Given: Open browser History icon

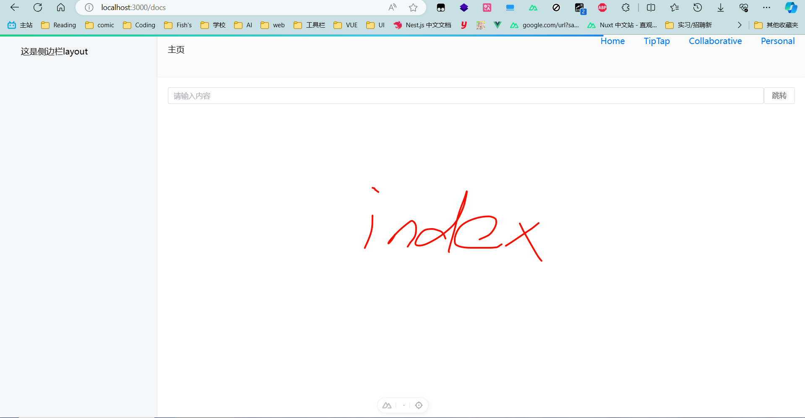Looking at the screenshot, I should click(x=698, y=8).
